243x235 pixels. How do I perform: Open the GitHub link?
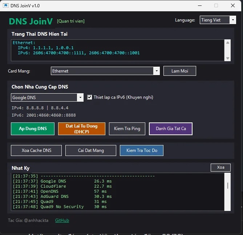click(62, 220)
